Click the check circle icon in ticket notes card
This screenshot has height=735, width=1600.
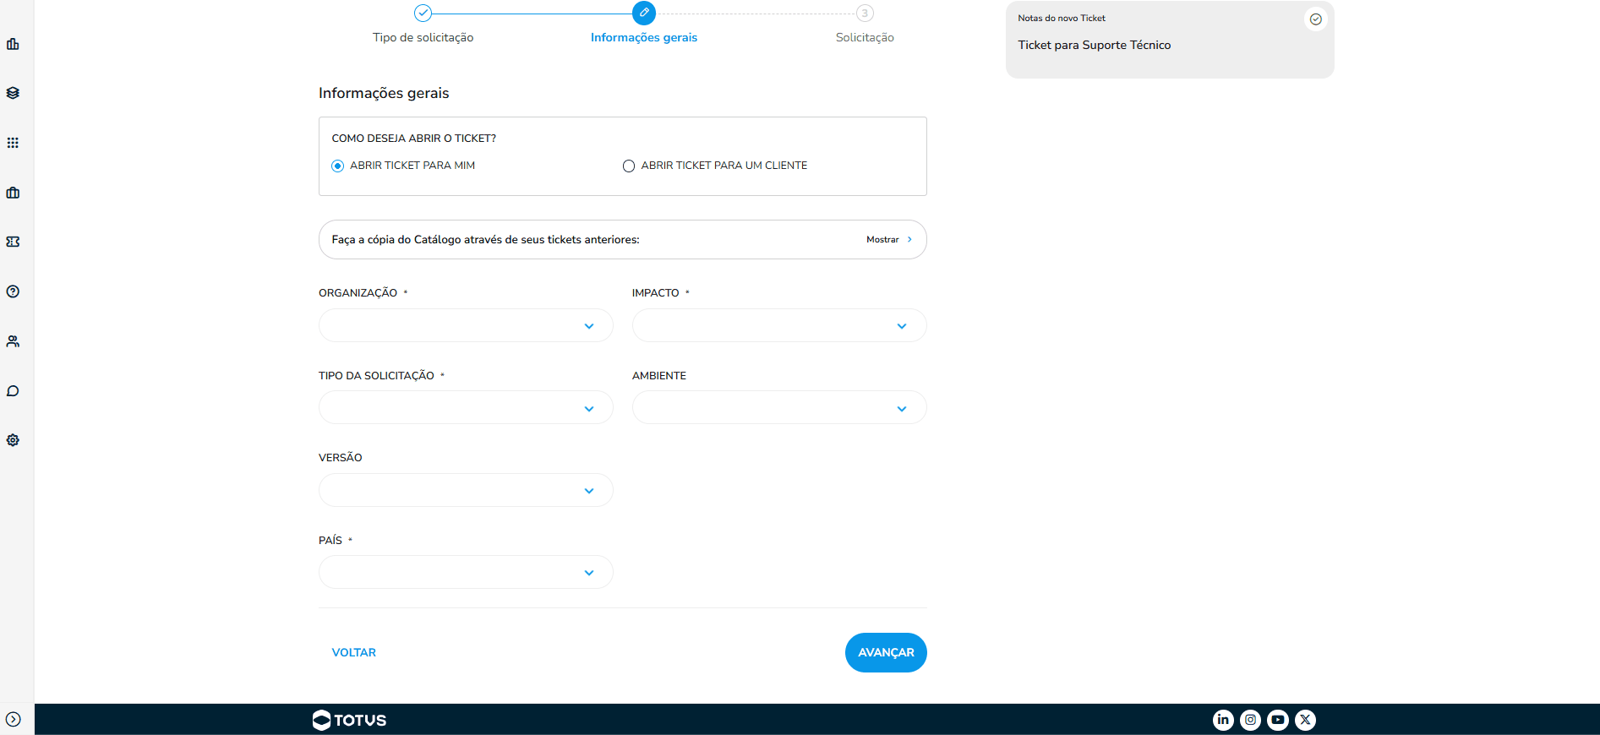[1316, 19]
